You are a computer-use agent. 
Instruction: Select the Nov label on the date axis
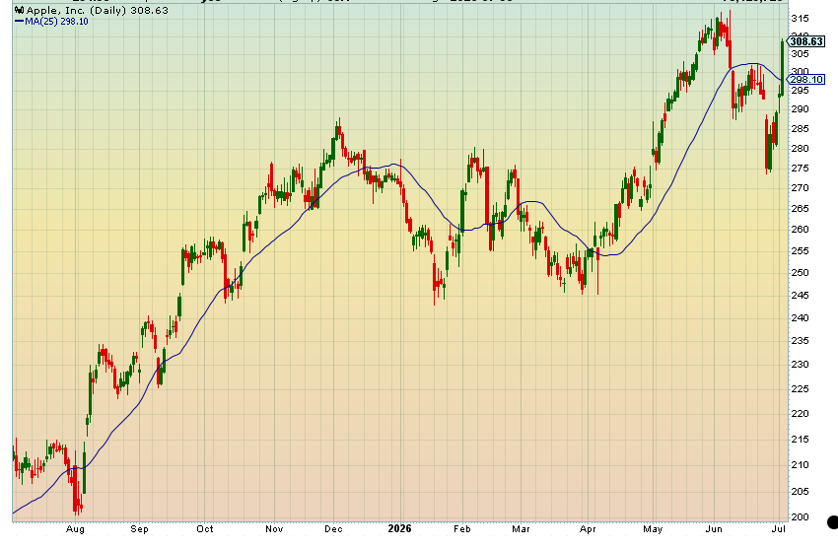click(x=274, y=529)
